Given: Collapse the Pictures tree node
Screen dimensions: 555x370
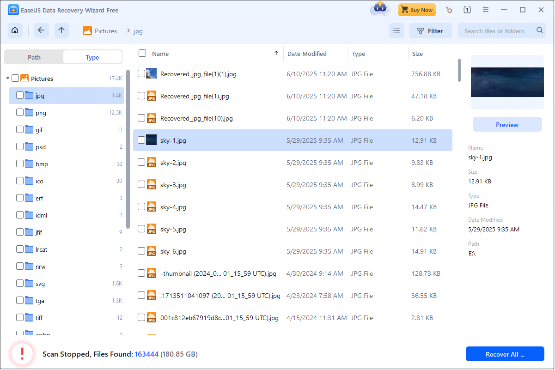Looking at the screenshot, I should 8,79.
